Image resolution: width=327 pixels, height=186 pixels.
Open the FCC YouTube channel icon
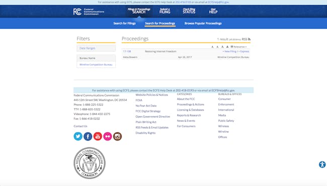tap(98, 136)
